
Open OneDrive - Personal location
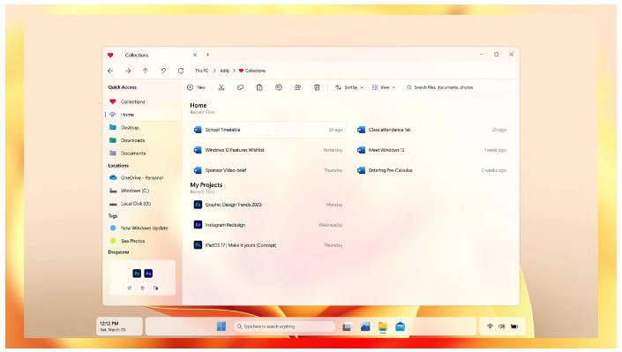pyautogui.click(x=142, y=178)
